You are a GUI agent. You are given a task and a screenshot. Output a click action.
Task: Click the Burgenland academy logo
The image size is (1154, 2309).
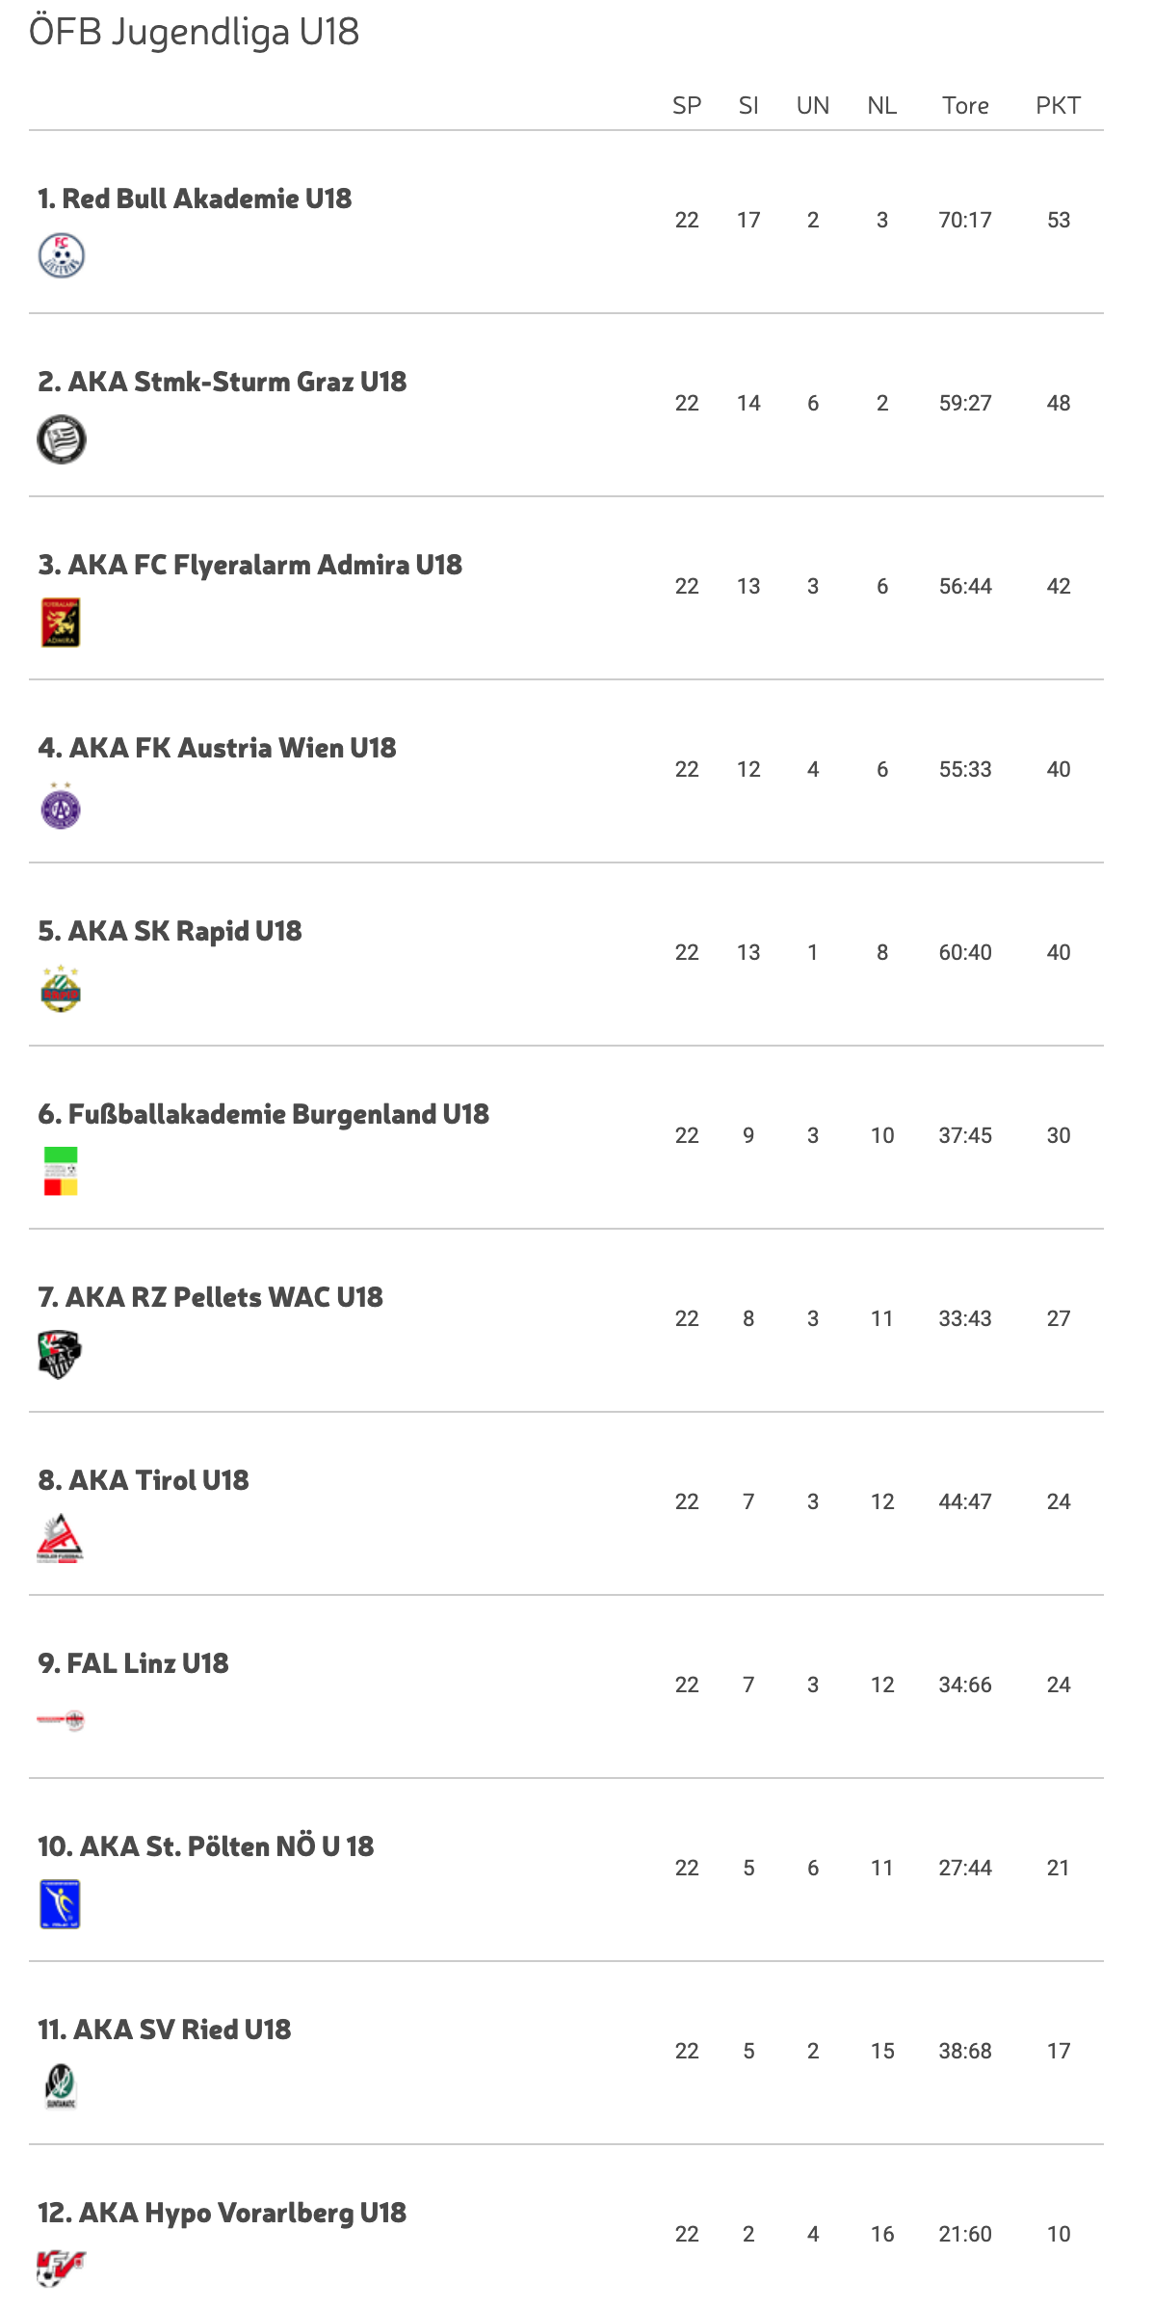coord(61,1171)
